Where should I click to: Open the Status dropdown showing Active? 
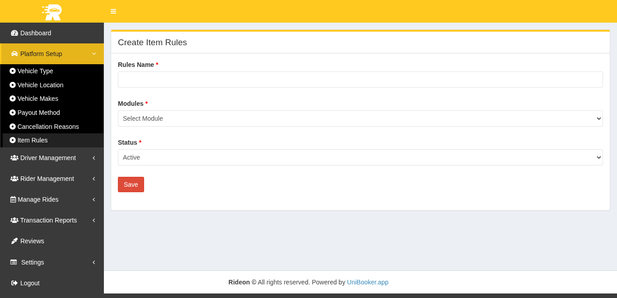360,157
